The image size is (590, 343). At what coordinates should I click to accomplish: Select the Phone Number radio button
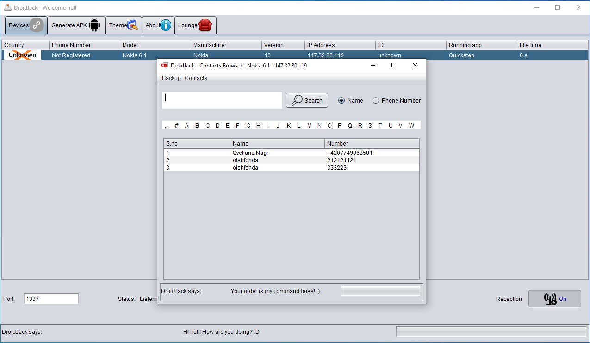point(397,100)
